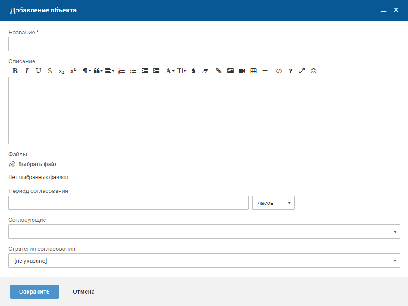Insert an image into description

tap(230, 71)
